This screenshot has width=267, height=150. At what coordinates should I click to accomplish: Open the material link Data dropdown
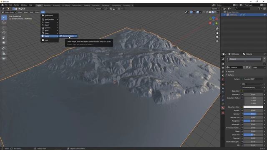pyautogui.click(x=259, y=67)
